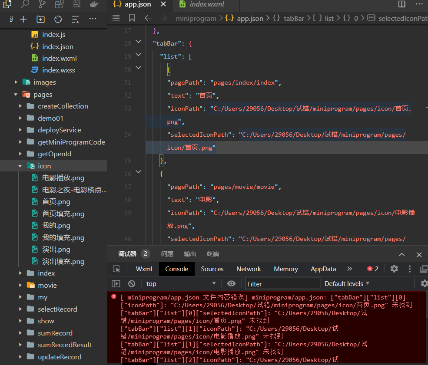Click the red error count badge
Screen dimensions: 428x365
coord(373,269)
